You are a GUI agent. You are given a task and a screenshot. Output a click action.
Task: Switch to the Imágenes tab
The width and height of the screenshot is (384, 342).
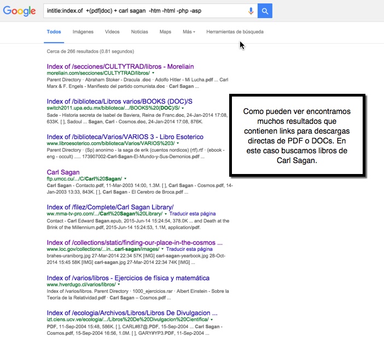point(83,32)
